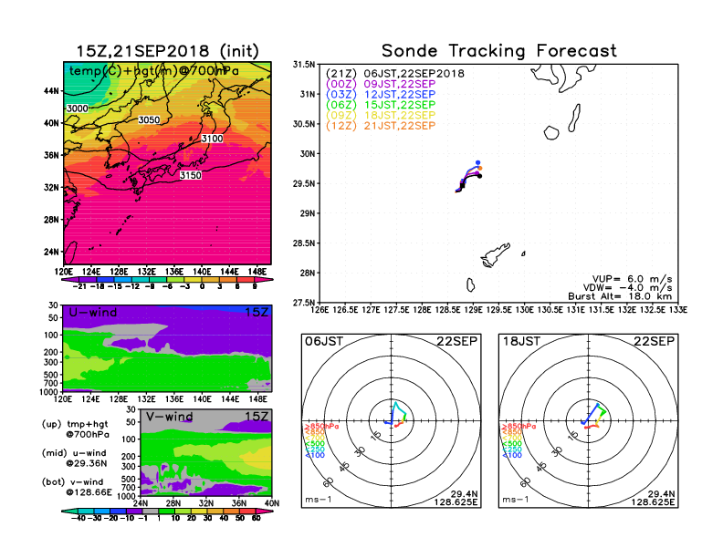The width and height of the screenshot is (723, 558).
Task: Select legend entry "(09Z) 18JST,22SEP"
Action: 381,115
